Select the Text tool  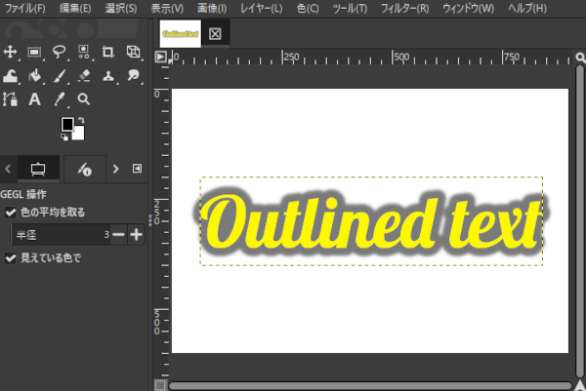pyautogui.click(x=35, y=98)
